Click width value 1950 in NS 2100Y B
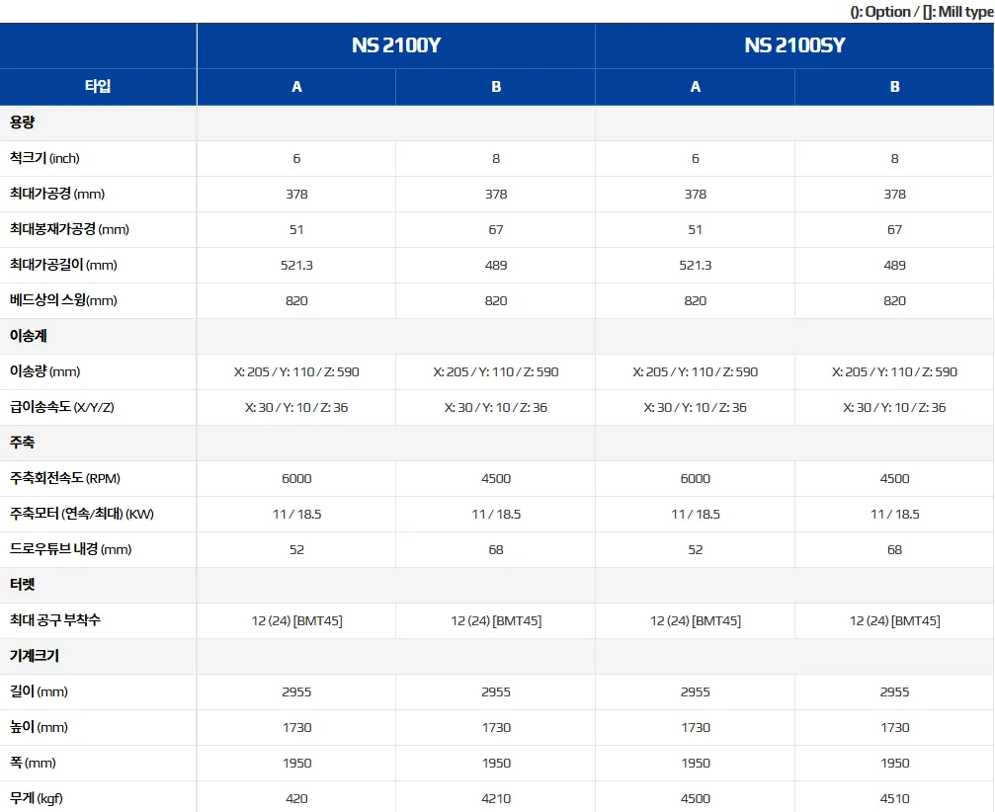The height and width of the screenshot is (812, 995). pyautogui.click(x=496, y=764)
